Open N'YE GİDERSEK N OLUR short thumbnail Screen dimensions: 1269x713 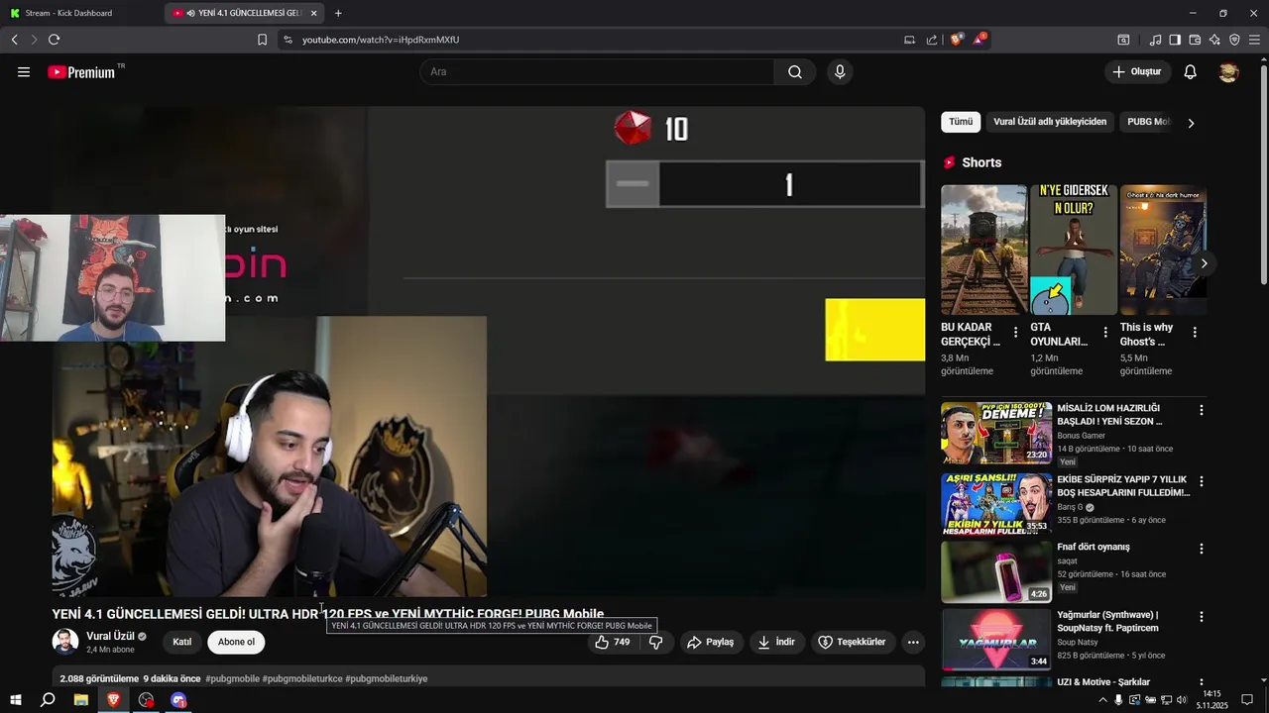(1074, 250)
